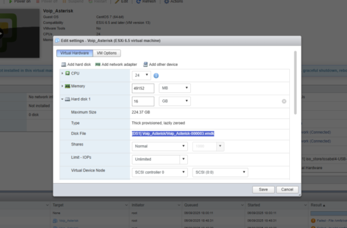Click the Refresh arrow icon in toolbar
Screen dimensions: 347x228
[x=139, y=1]
